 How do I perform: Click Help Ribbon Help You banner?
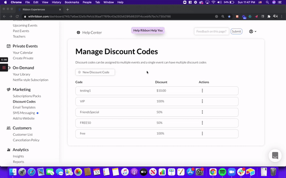click(x=148, y=30)
